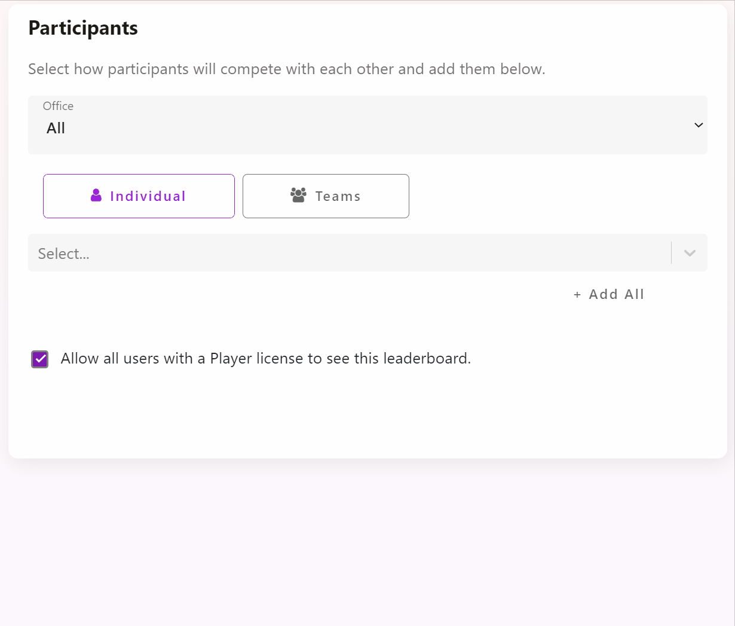Click the single person icon on Individual
This screenshot has height=626, width=735.
pos(96,196)
